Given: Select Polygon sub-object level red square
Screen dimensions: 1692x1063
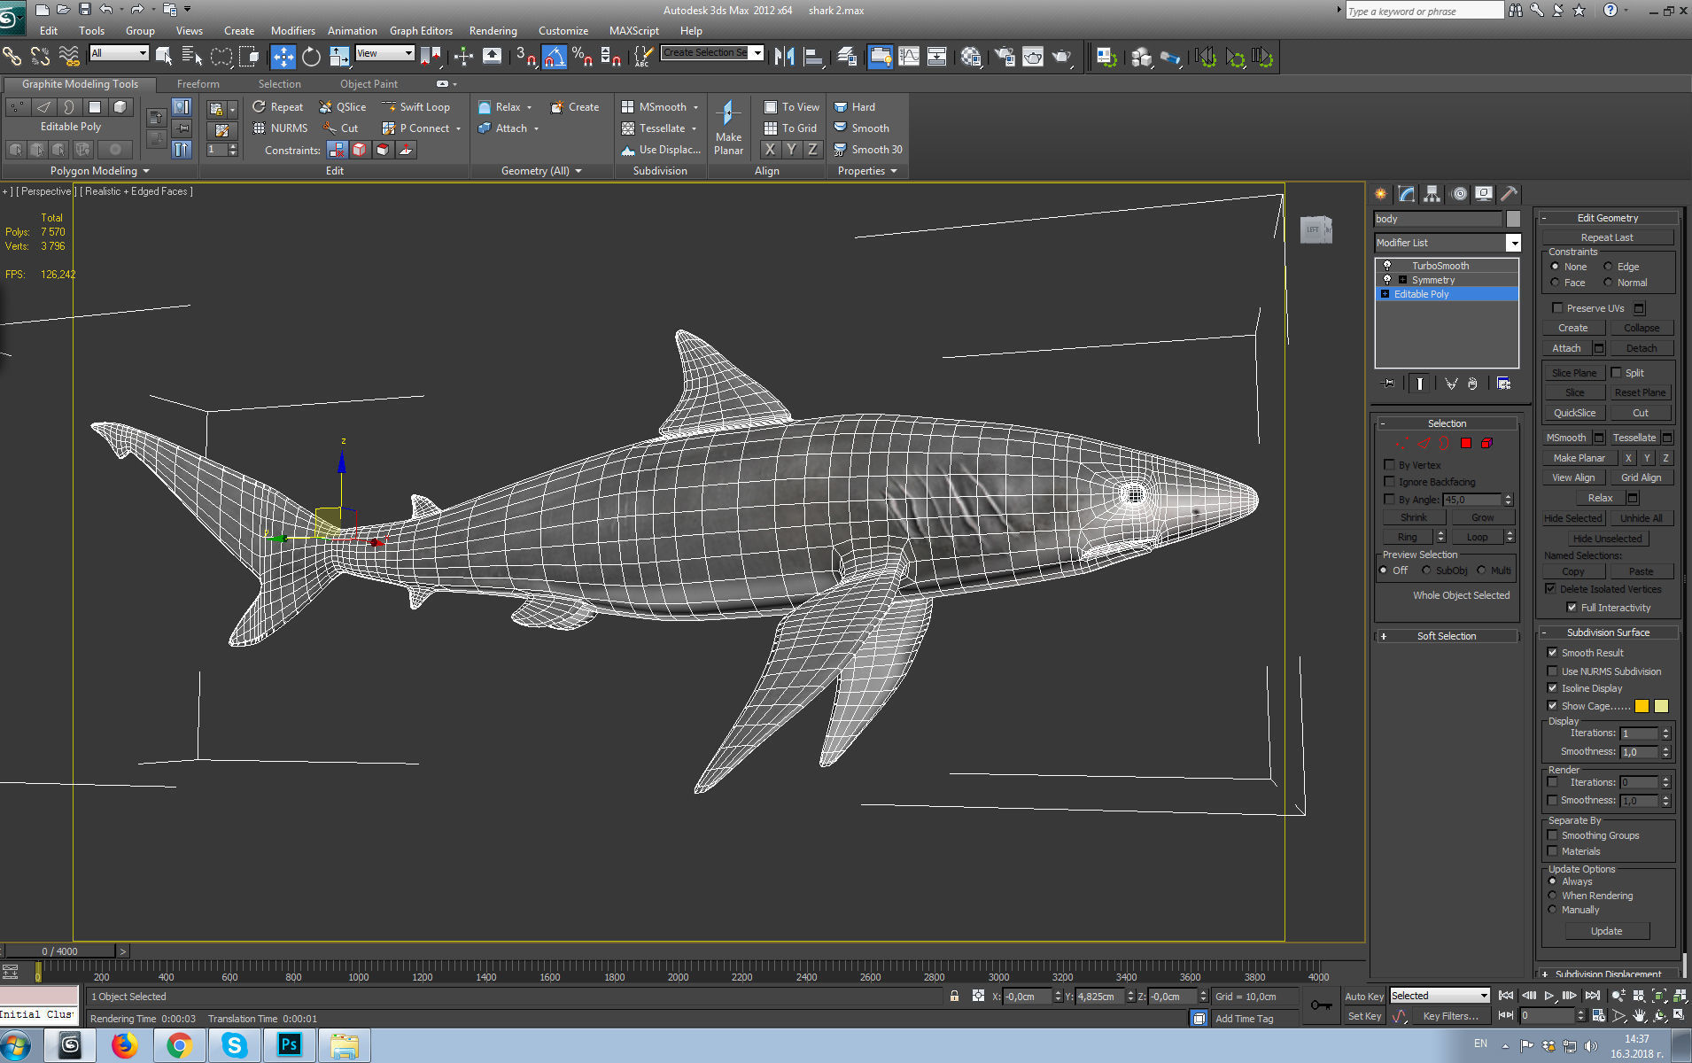Looking at the screenshot, I should click(1466, 443).
